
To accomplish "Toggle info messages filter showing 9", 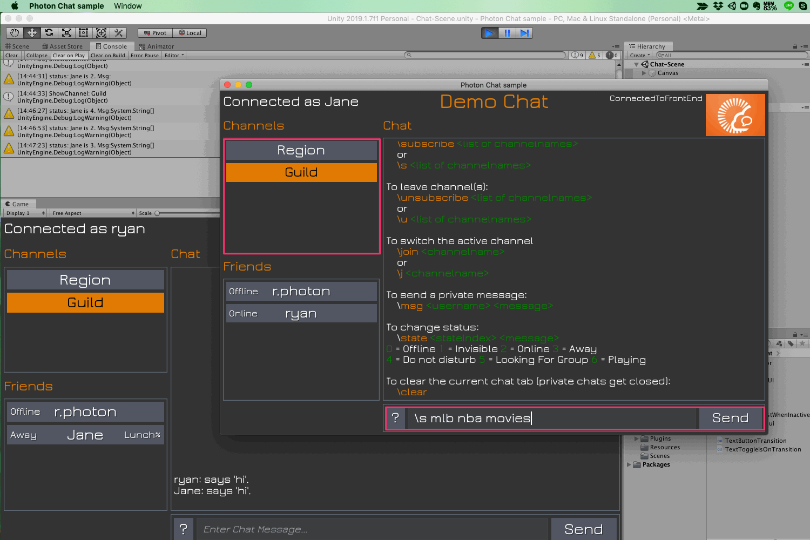I will tap(577, 55).
